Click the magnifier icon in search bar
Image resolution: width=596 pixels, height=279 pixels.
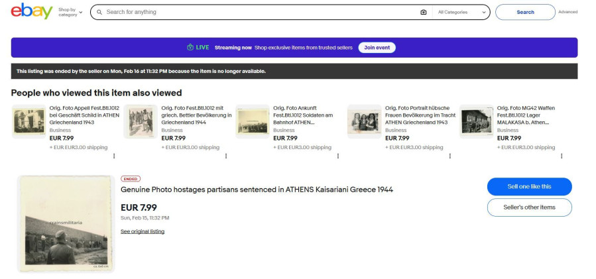click(99, 12)
